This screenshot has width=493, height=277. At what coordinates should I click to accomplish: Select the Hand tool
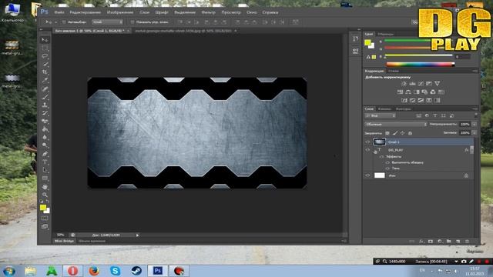tap(45, 186)
